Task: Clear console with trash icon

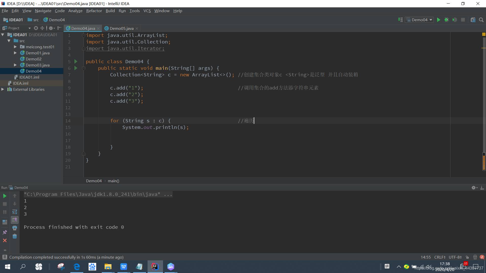Action: pyautogui.click(x=15, y=236)
